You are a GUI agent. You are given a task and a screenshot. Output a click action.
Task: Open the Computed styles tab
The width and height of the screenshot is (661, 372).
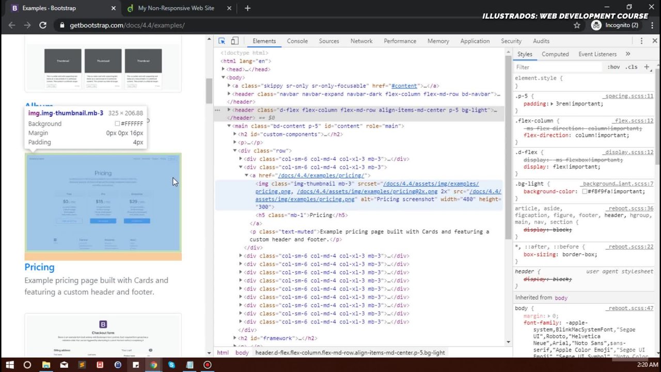tap(555, 54)
